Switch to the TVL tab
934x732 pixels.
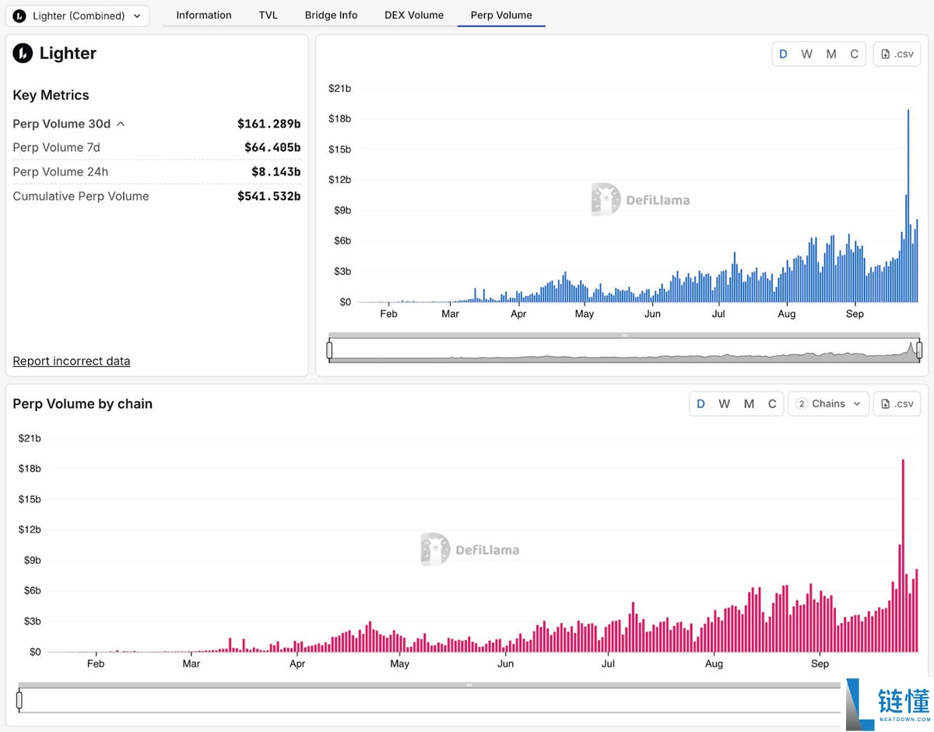(x=269, y=15)
